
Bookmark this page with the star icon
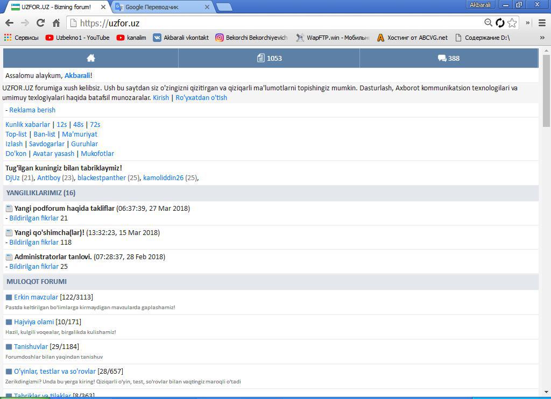click(x=512, y=23)
